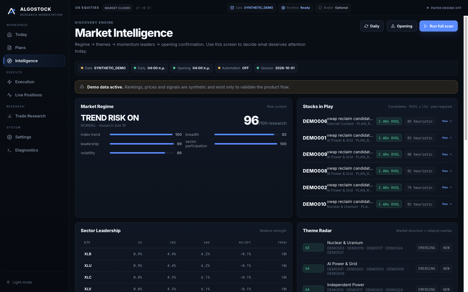This screenshot has height=292, width=468.
Task: Click the 65 score badge in Theme Radar
Action: tap(313, 248)
